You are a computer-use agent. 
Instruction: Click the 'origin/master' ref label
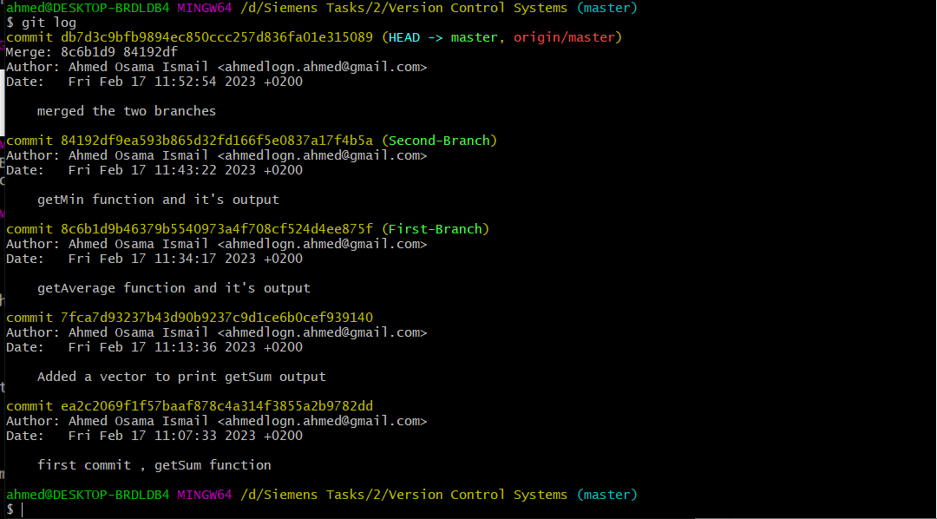point(564,37)
